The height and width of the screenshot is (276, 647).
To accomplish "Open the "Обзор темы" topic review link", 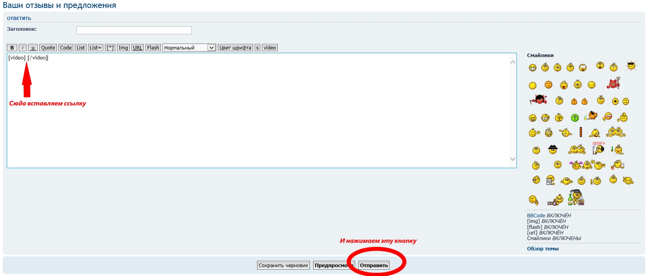I will (543, 248).
